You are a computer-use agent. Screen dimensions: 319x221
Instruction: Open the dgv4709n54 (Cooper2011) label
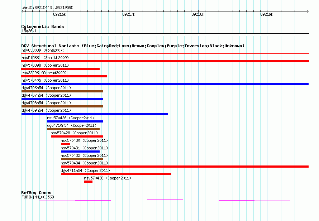pyautogui.click(x=46, y=110)
